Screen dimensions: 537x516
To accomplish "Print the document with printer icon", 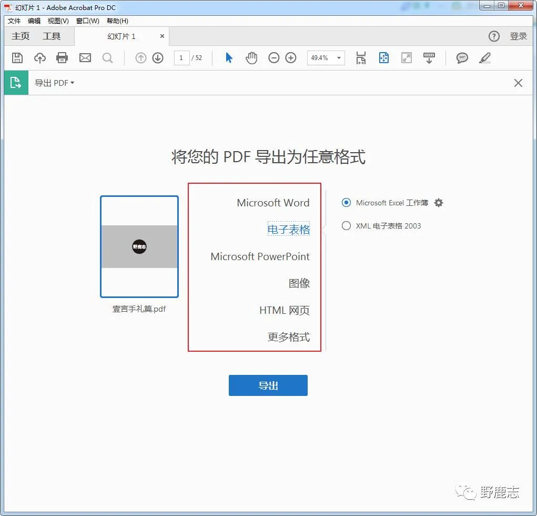I will click(62, 58).
